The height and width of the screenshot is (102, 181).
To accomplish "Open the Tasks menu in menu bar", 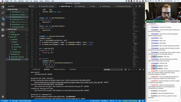I will [x=41, y=1].
